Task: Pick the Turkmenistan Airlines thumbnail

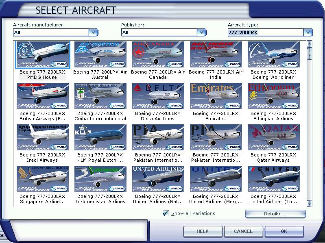Action: point(100,179)
